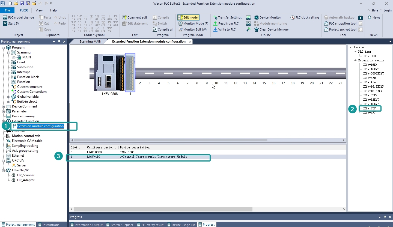The image size is (393, 227).
Task: Select LX6V-4AD in the Device tree
Action: [x=369, y=78]
